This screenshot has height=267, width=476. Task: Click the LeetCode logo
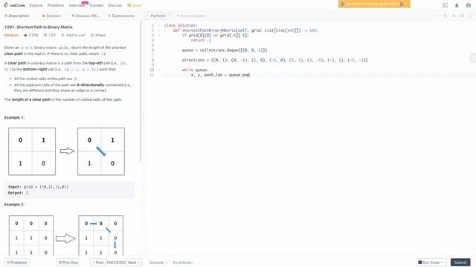click(15, 5)
